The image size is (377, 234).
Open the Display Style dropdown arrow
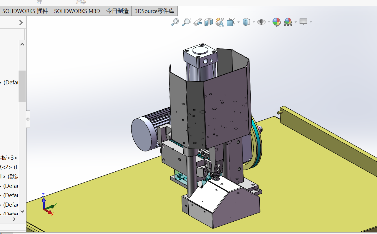(253, 22)
